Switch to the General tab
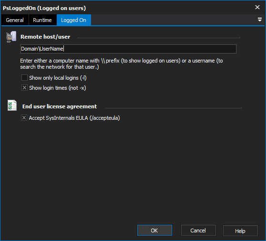 pyautogui.click(x=15, y=20)
